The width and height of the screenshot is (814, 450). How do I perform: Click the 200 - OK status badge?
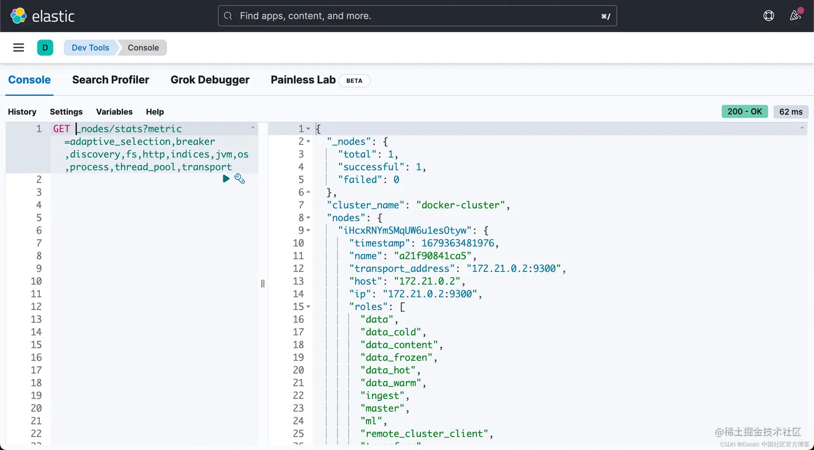coord(745,111)
